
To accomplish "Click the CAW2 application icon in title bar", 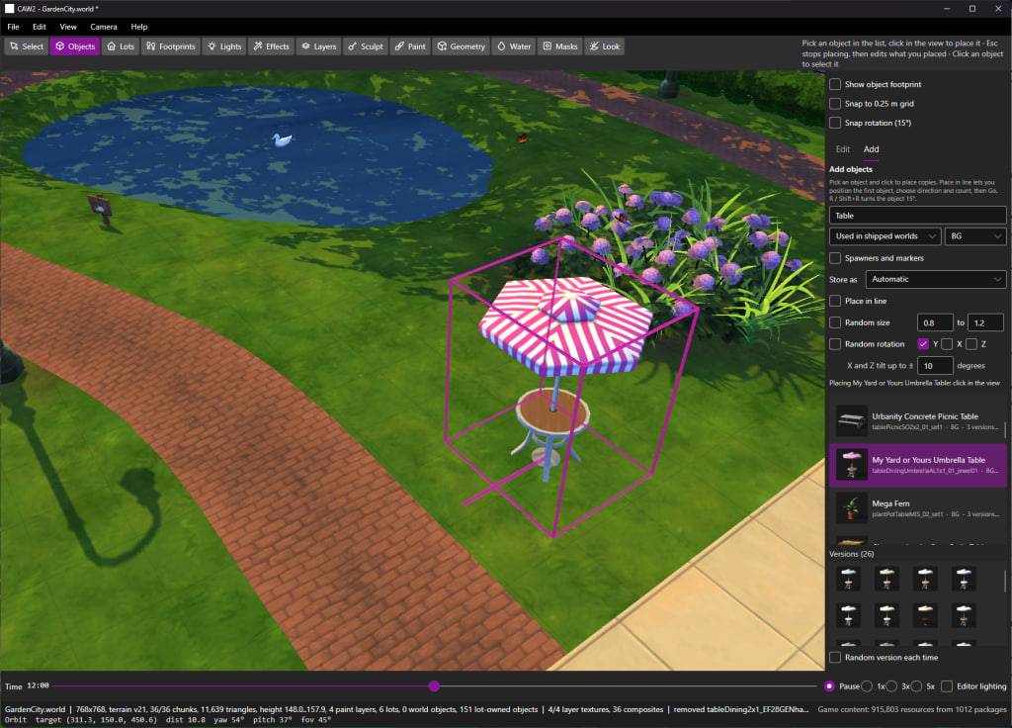I will pos(9,9).
